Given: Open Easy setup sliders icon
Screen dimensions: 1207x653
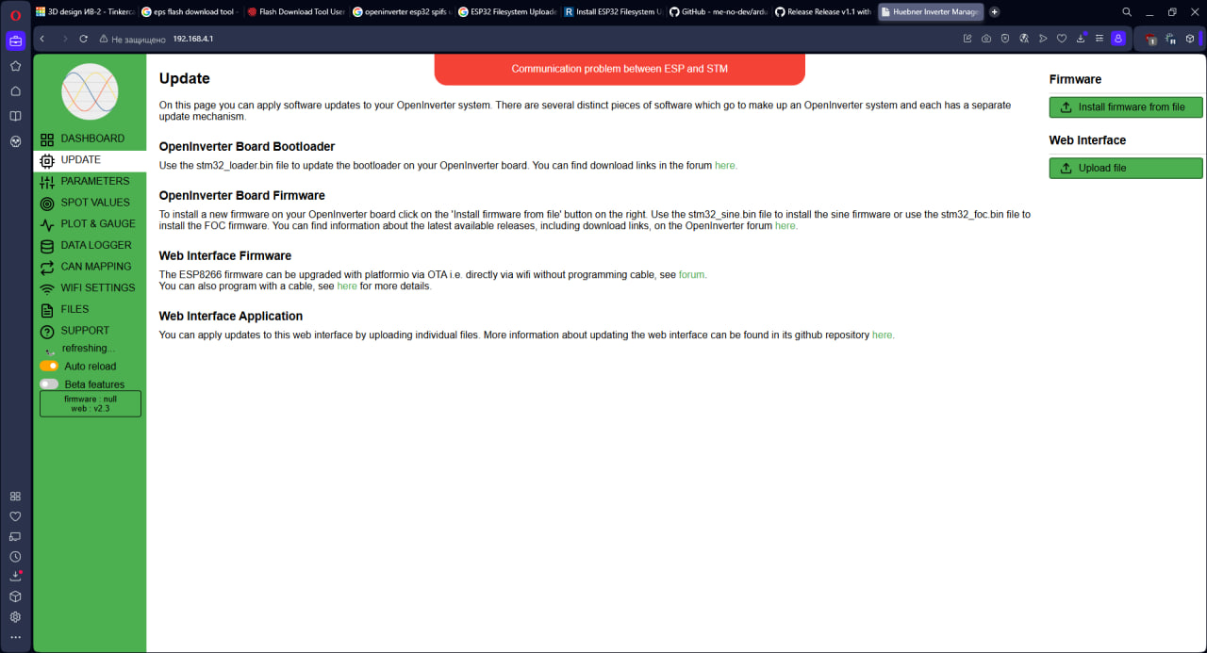Looking at the screenshot, I should point(1100,39).
